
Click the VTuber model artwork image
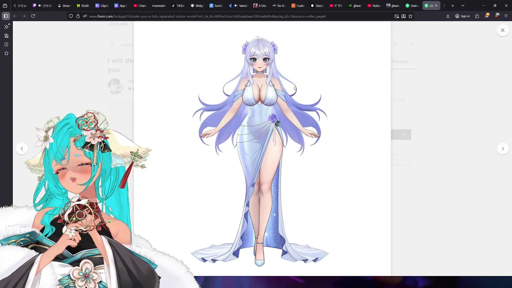pos(262,148)
